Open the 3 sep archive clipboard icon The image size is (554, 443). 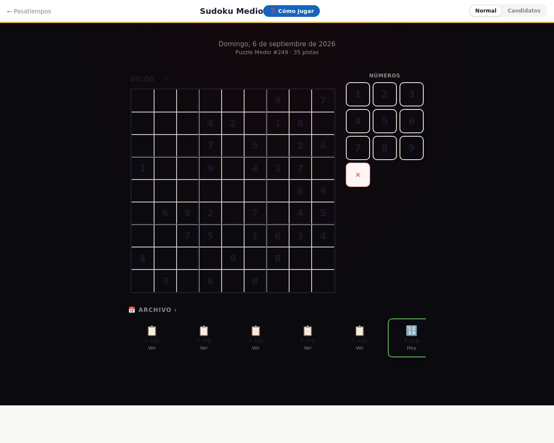pyautogui.click(x=256, y=331)
